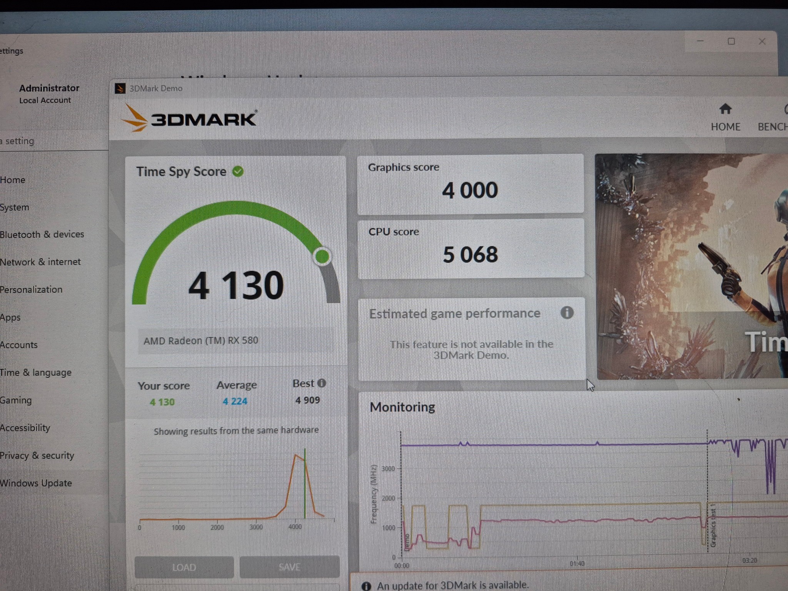Open Estimated game performance info icon
The width and height of the screenshot is (788, 591).
[x=567, y=312]
